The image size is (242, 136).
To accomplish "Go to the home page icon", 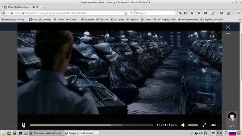I will point(199,13).
